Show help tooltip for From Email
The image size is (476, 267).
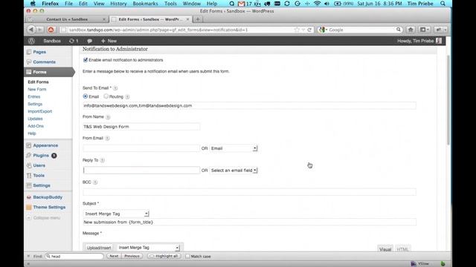pyautogui.click(x=107, y=138)
